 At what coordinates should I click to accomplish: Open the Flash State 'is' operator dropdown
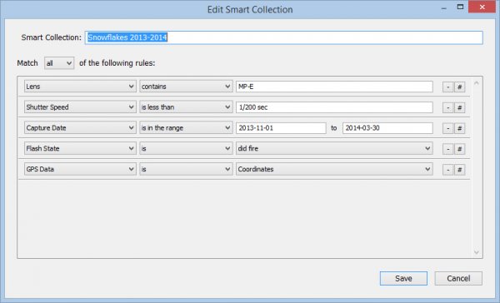[x=186, y=148]
